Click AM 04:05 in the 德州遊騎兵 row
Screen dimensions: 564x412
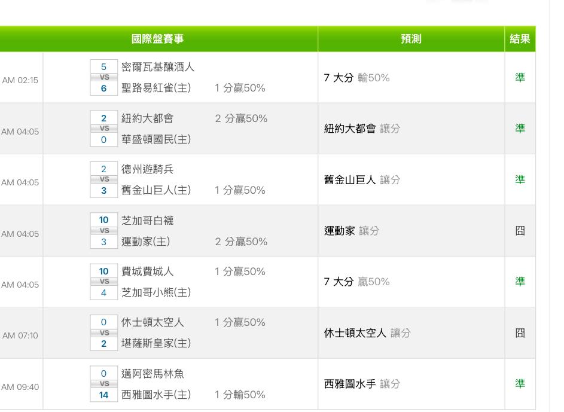click(x=20, y=182)
